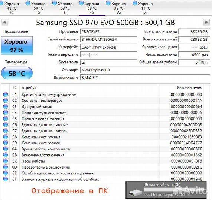Select the Доступный запас attribute row
212x200 pixels.
pyautogui.click(x=103, y=107)
